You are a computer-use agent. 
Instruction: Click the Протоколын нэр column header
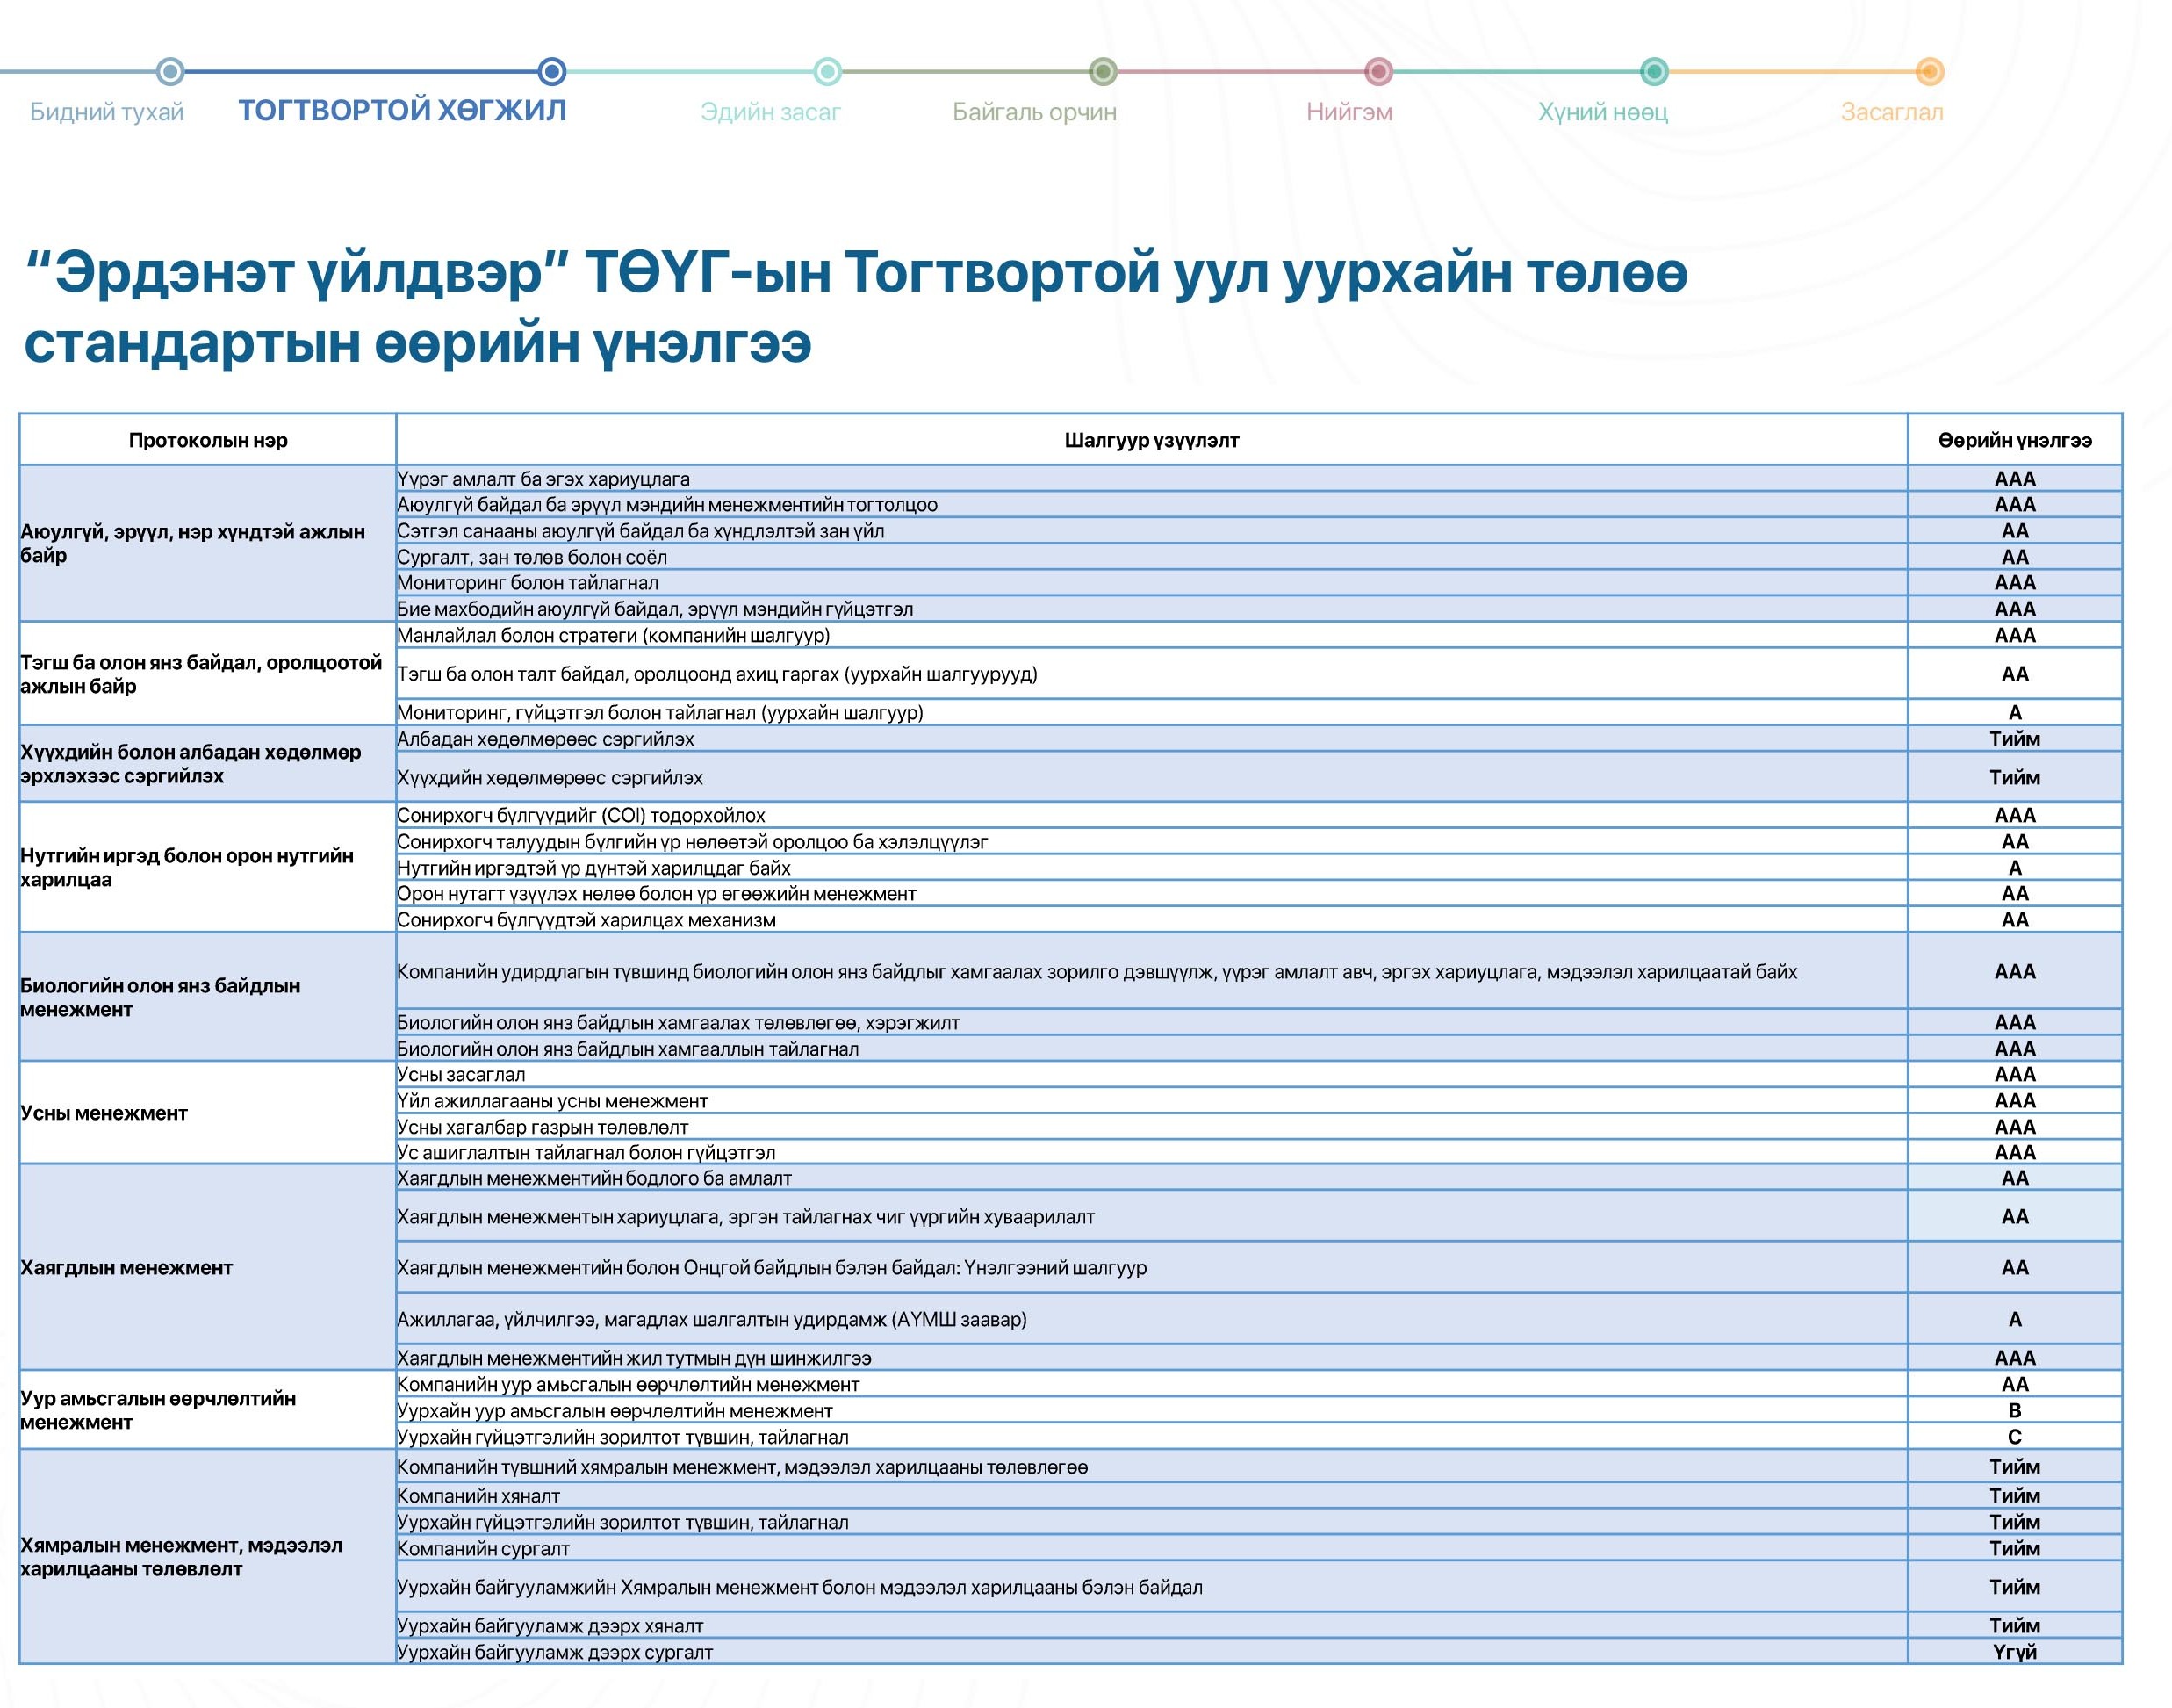coord(208,440)
